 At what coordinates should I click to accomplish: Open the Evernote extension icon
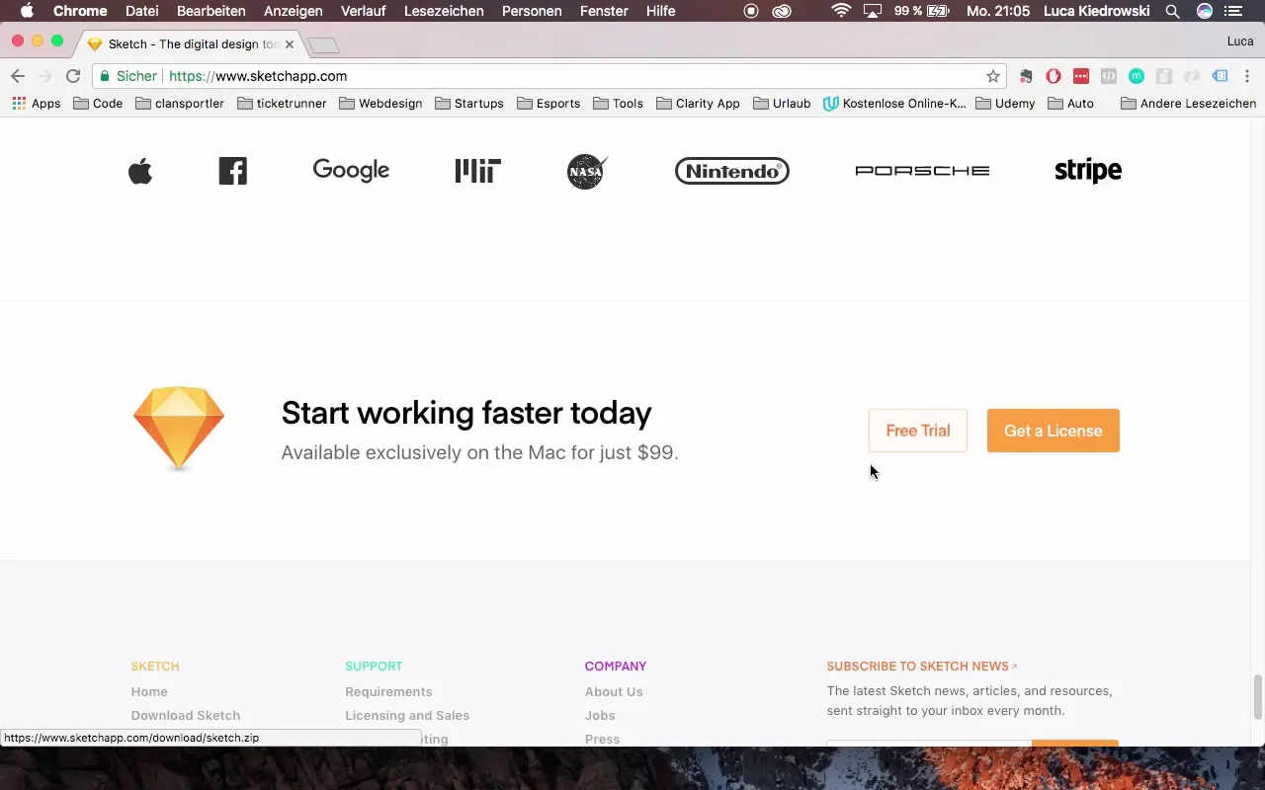pos(1027,76)
